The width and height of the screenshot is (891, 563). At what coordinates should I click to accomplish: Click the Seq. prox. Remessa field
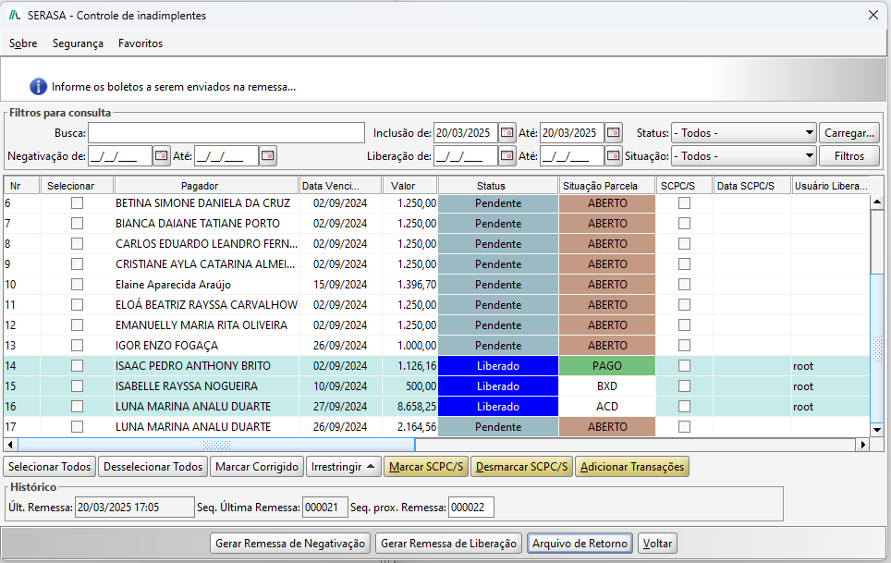tap(471, 508)
